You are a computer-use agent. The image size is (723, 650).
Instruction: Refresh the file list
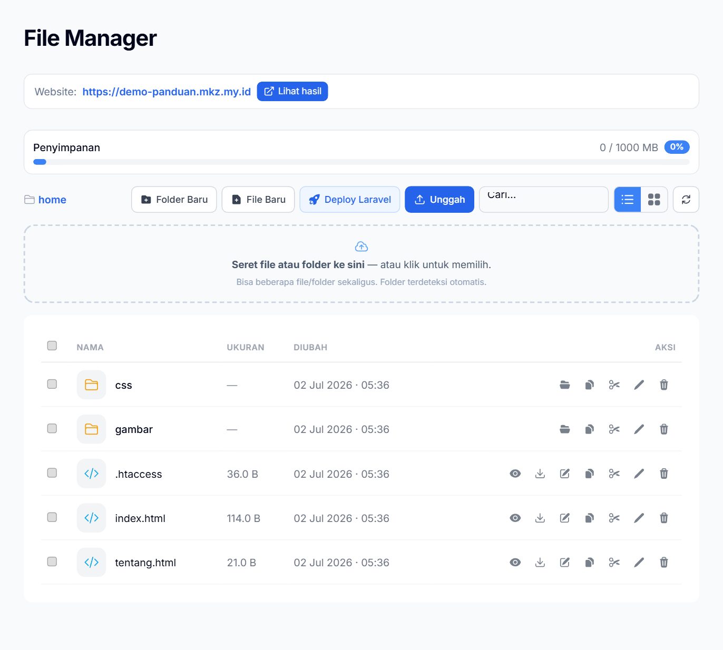(x=686, y=200)
